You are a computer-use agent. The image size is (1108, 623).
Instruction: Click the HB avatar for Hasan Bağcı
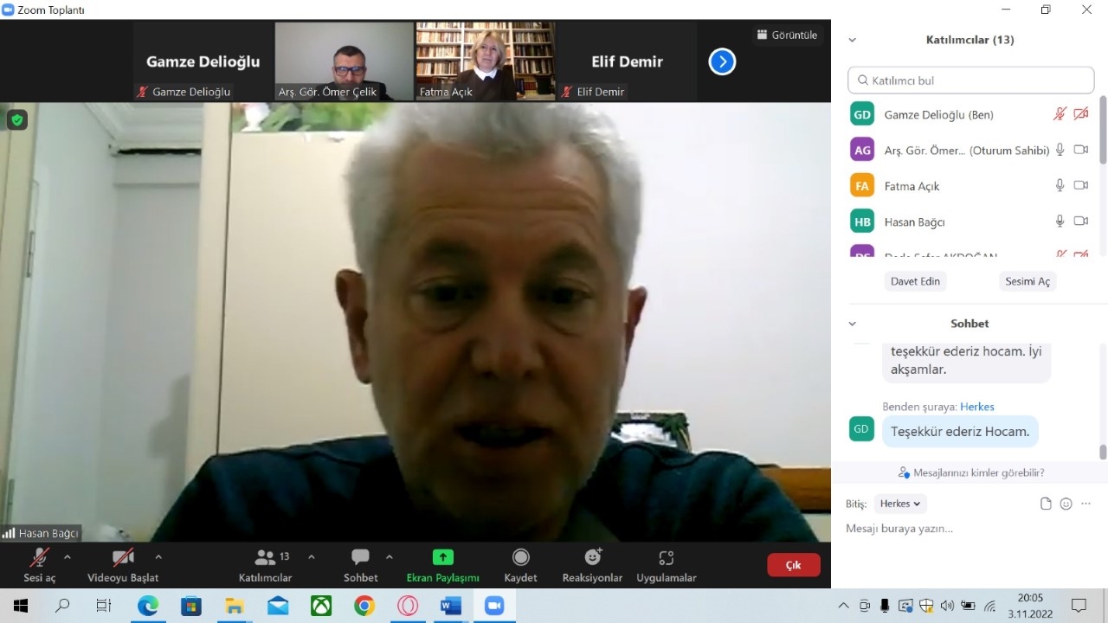862,222
